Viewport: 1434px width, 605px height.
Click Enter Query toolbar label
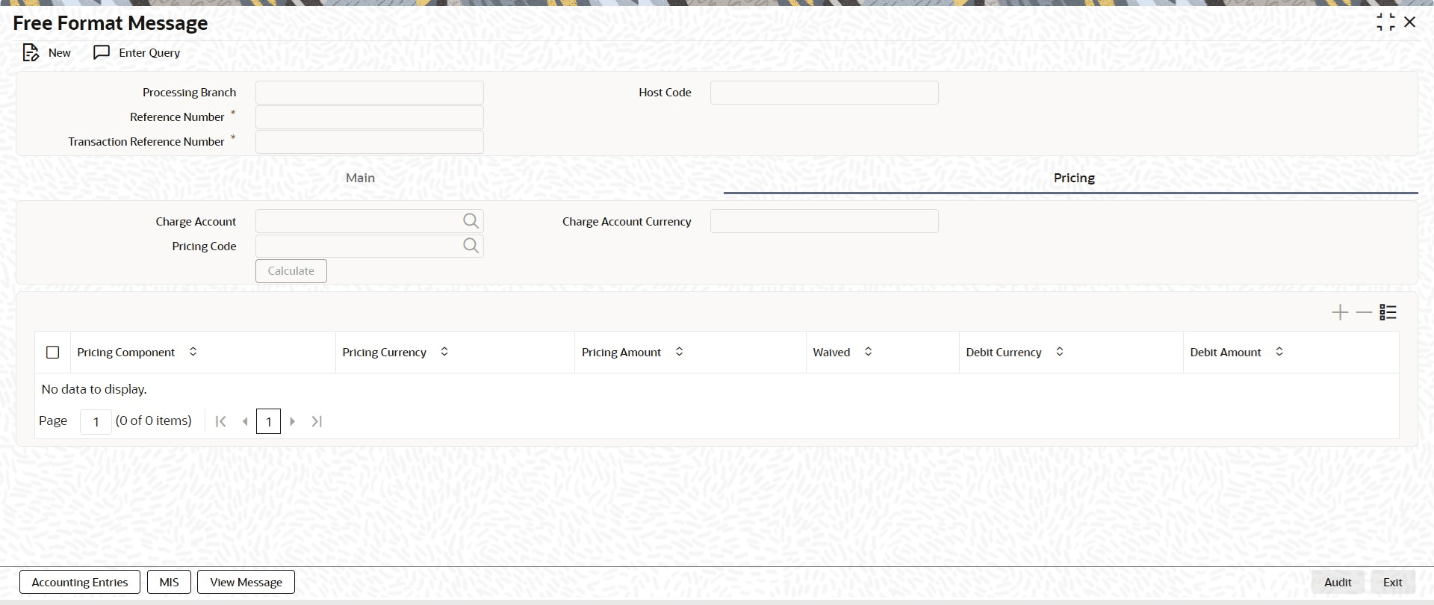coord(149,53)
